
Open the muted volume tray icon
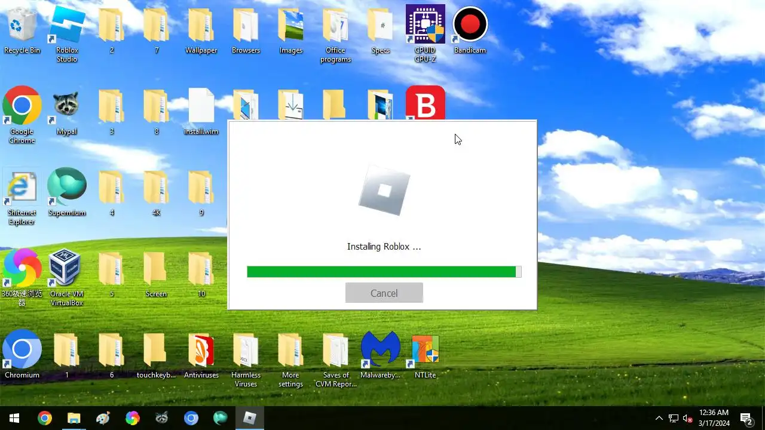pos(688,418)
